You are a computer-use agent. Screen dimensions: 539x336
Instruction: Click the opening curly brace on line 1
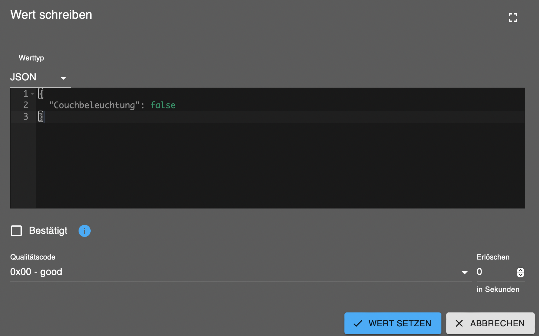click(41, 94)
